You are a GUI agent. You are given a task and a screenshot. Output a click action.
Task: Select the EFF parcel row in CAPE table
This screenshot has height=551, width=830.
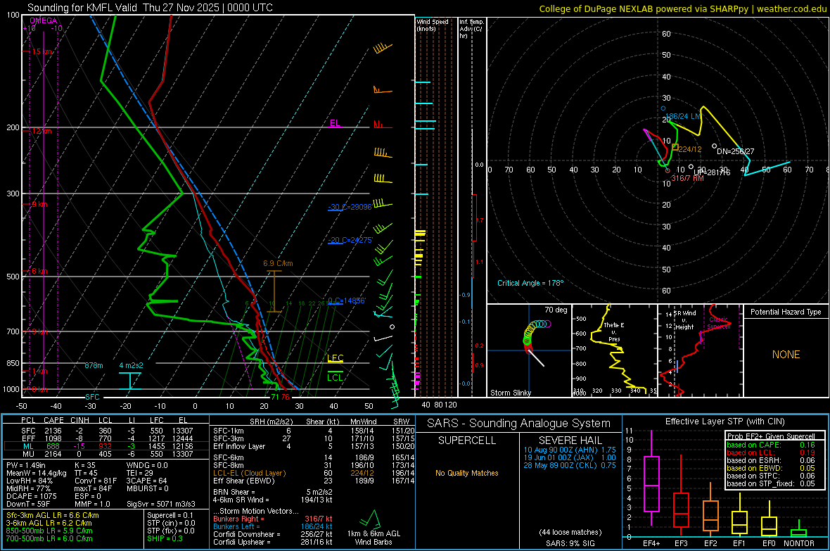[x=106, y=438]
